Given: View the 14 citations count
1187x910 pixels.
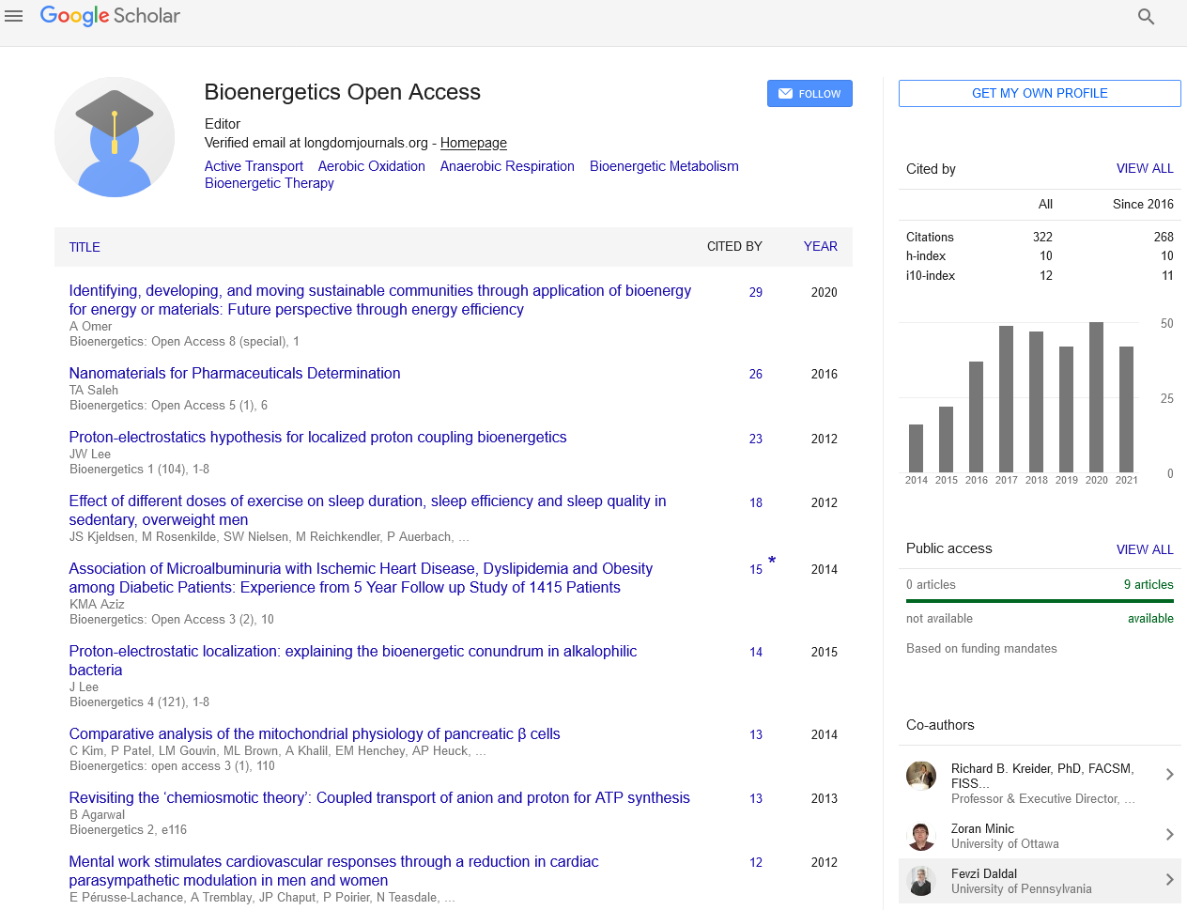Looking at the screenshot, I should [756, 652].
